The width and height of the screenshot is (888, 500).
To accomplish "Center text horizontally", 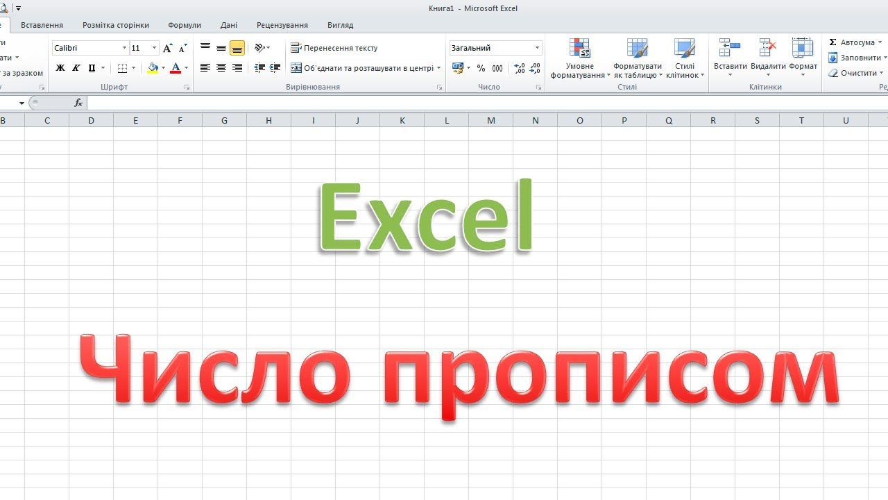I will click(x=221, y=68).
